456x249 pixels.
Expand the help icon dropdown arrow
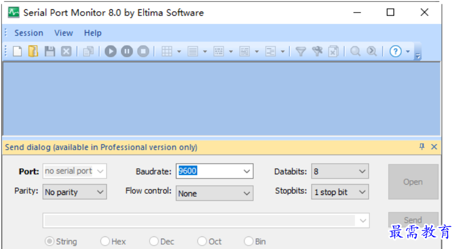(408, 51)
